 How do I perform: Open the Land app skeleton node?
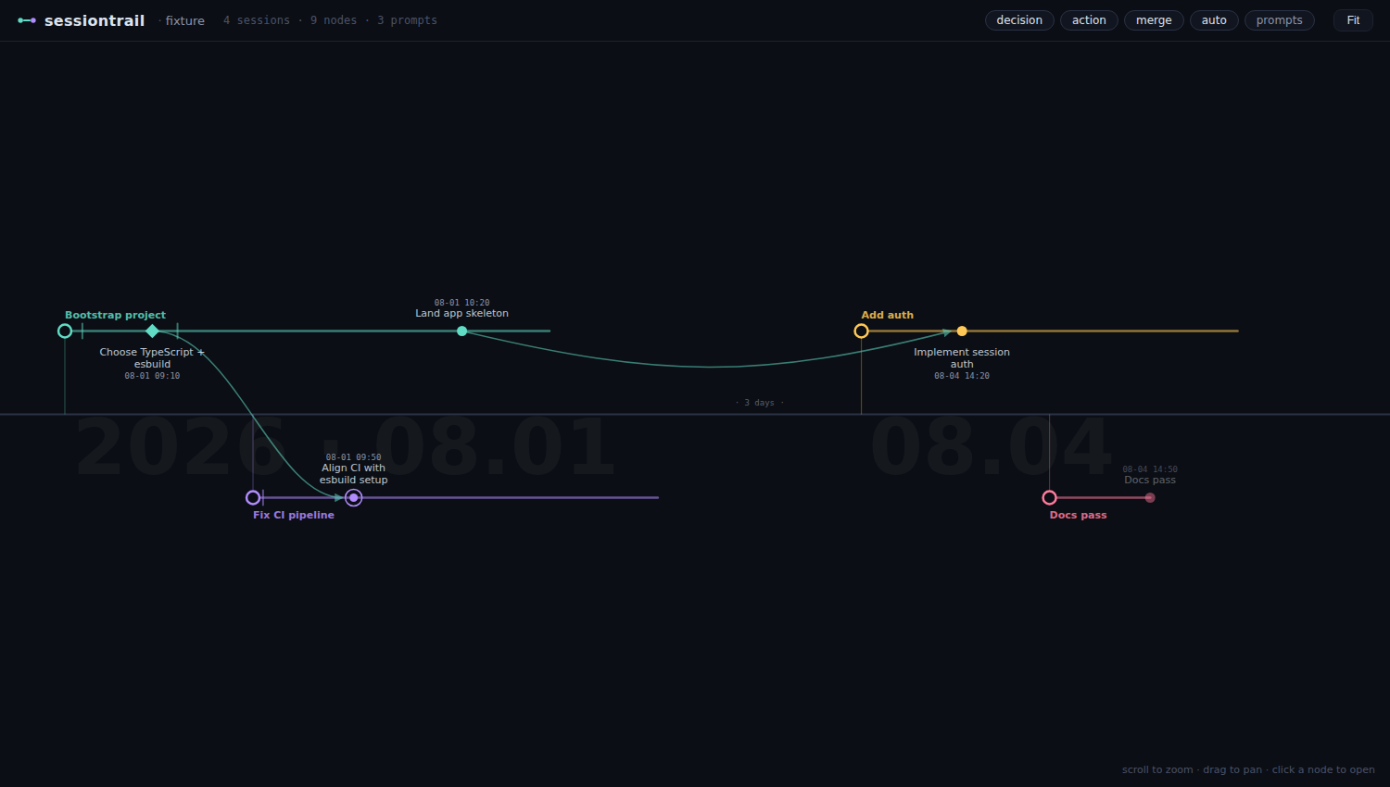(x=461, y=331)
